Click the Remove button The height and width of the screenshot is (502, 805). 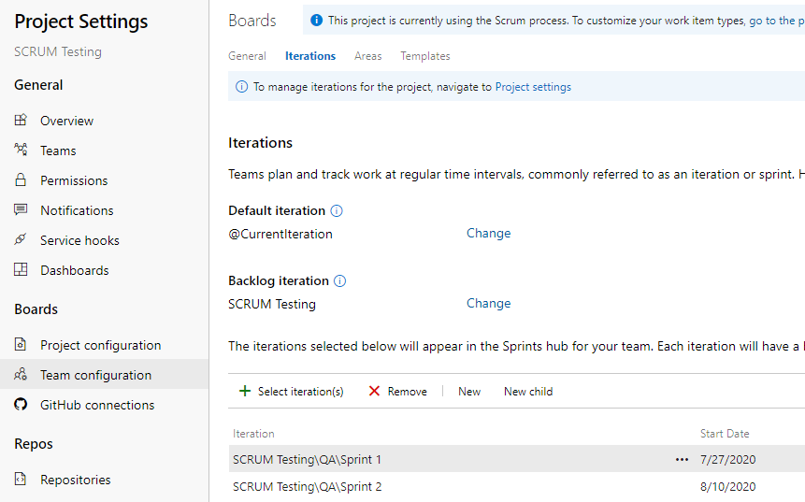click(x=398, y=391)
